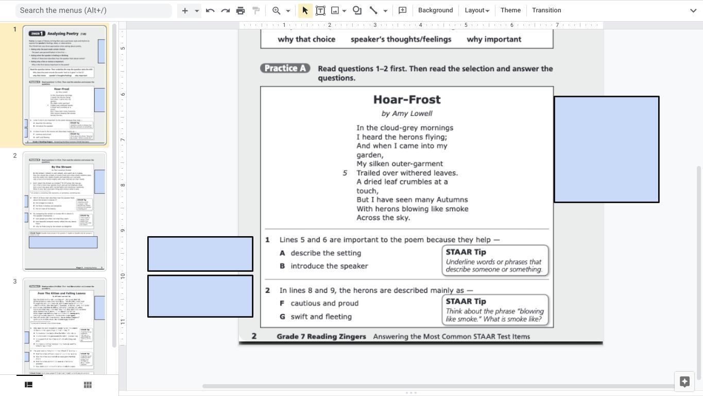703x396 pixels.
Task: Click the poem line "I heard the herons flying;"
Action: pyautogui.click(x=402, y=137)
